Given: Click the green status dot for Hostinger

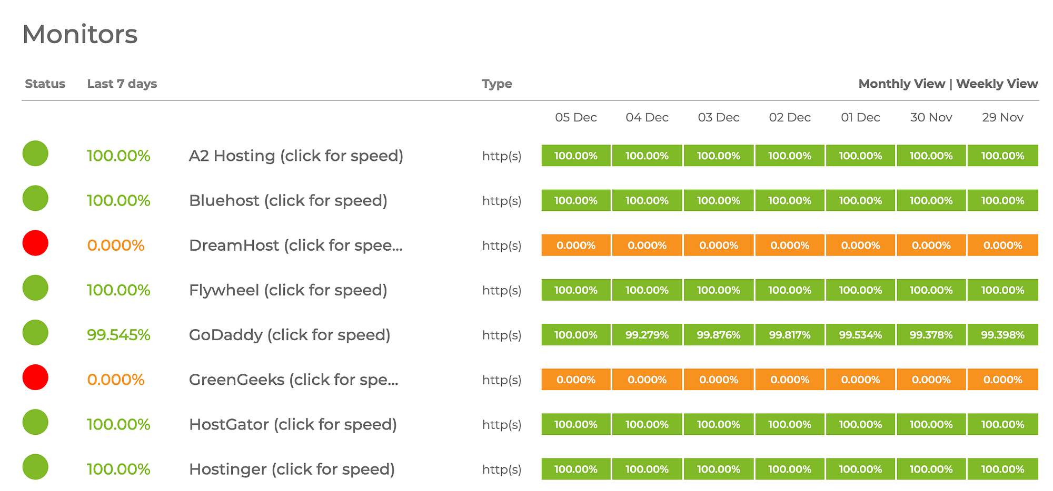Looking at the screenshot, I should pos(35,467).
